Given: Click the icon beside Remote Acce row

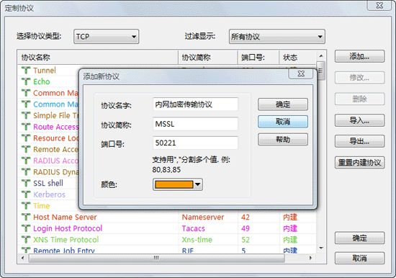Looking at the screenshot, I should tap(26, 149).
